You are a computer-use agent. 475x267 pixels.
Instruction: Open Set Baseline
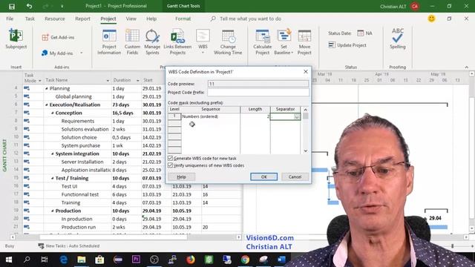pyautogui.click(x=284, y=42)
